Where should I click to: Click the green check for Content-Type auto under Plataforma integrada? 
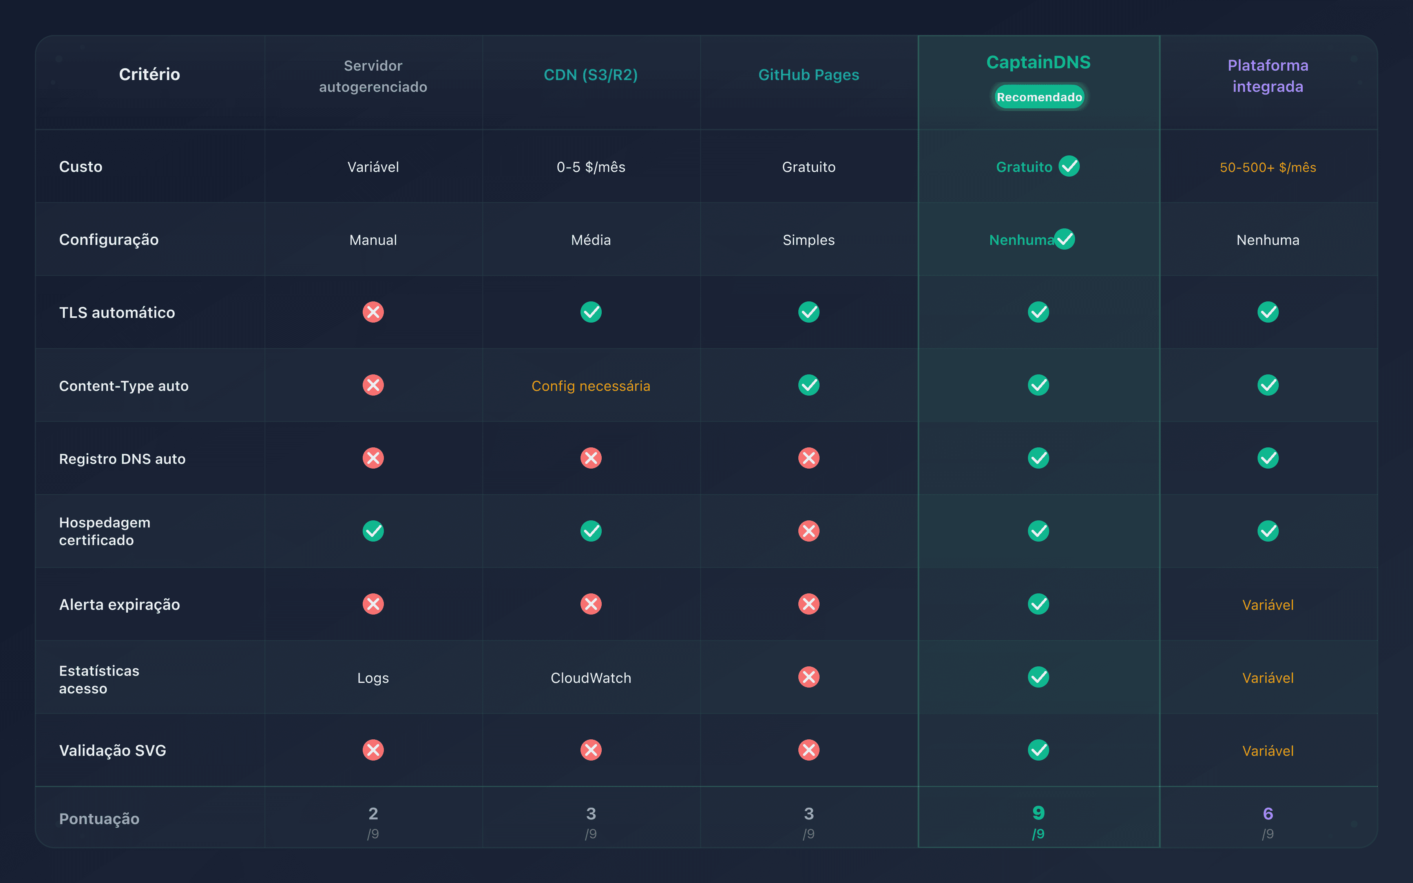click(1268, 385)
